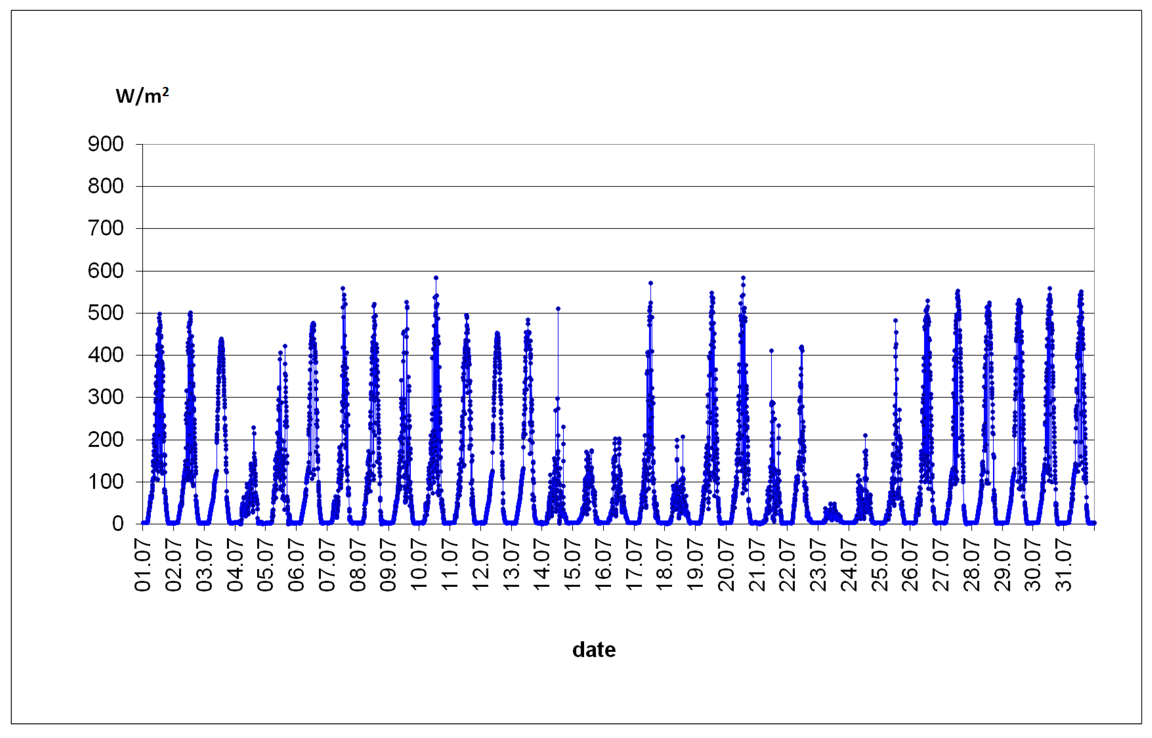The height and width of the screenshot is (738, 1152).
Task: Click the 700 y-axis tick label
Action: click(x=105, y=228)
